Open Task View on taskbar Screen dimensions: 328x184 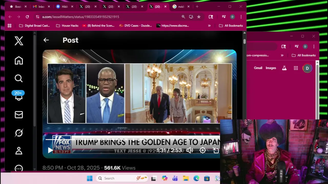tap(153, 178)
